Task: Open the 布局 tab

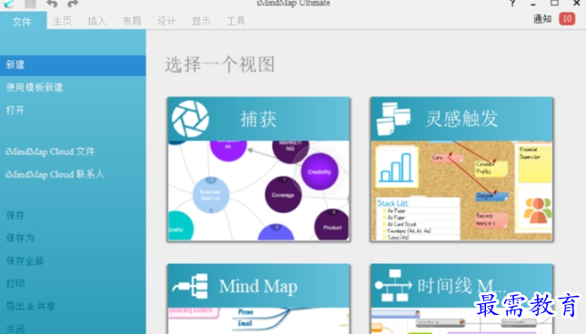Action: click(x=132, y=21)
